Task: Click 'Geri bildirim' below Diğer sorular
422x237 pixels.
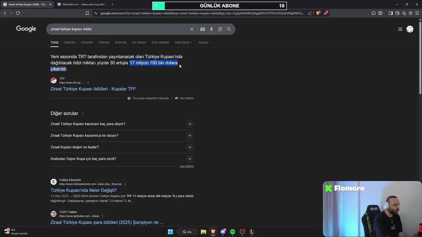Action: (x=187, y=167)
